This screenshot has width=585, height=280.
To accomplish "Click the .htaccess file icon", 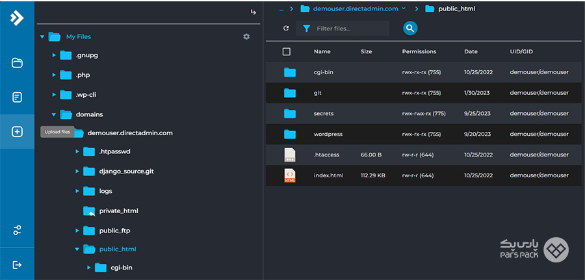I will (290, 155).
